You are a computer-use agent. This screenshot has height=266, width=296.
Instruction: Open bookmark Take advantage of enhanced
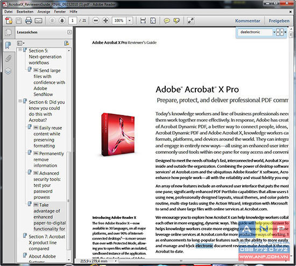pyautogui.click(x=50, y=217)
